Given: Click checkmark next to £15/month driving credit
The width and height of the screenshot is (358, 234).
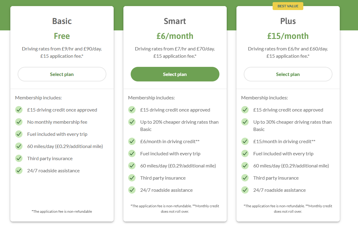Looking at the screenshot, I should coord(245,141).
